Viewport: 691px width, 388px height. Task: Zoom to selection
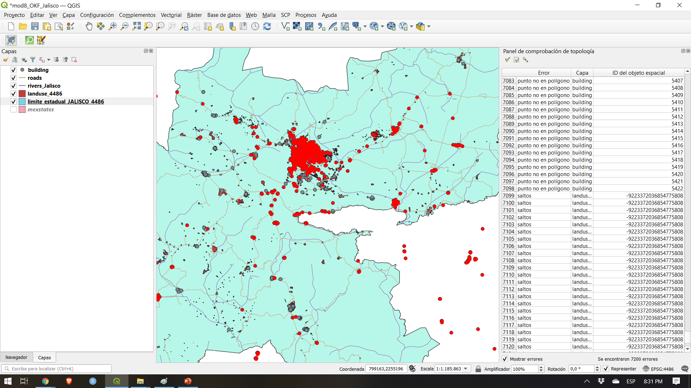click(x=148, y=26)
